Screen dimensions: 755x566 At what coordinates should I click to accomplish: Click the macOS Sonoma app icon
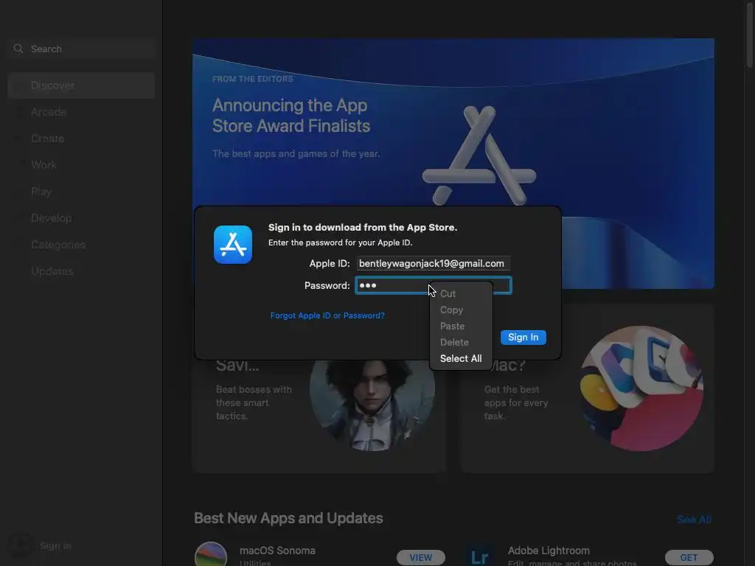[x=211, y=554]
